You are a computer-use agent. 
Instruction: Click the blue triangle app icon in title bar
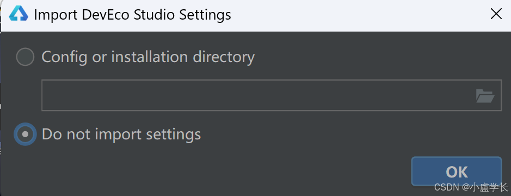click(19, 15)
